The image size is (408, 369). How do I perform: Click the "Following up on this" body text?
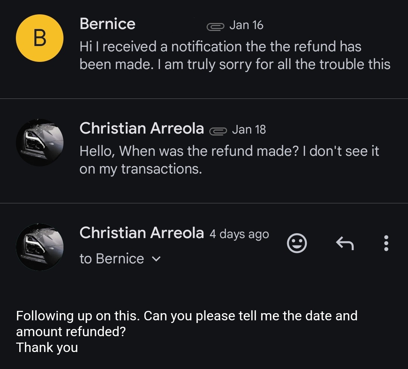click(187, 315)
